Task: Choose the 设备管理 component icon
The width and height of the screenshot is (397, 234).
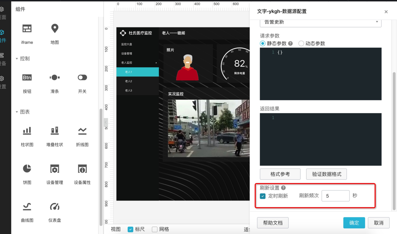Action: click(x=55, y=168)
